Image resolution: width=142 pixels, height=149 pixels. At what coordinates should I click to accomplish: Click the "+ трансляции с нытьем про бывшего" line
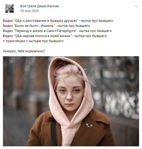(x=33, y=41)
